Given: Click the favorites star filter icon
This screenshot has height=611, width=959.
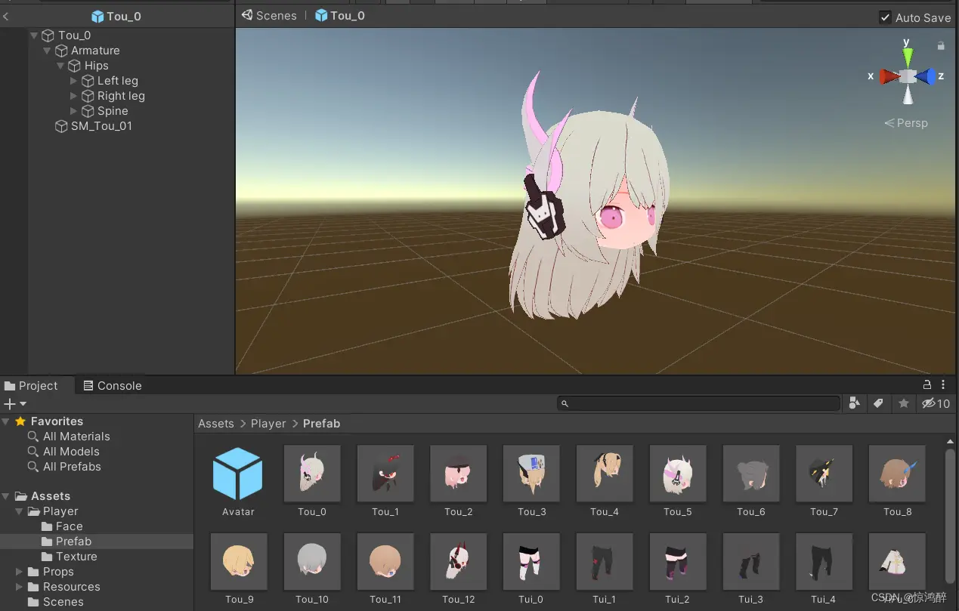Looking at the screenshot, I should pos(904,403).
